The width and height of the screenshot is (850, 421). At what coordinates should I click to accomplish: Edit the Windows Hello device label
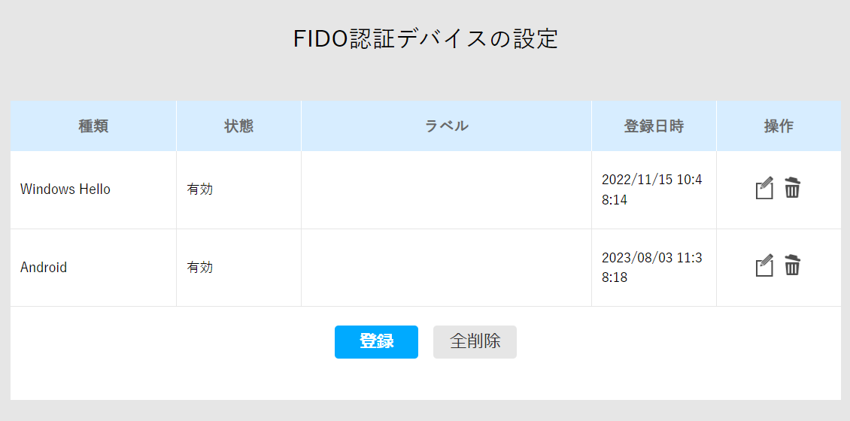(x=764, y=189)
